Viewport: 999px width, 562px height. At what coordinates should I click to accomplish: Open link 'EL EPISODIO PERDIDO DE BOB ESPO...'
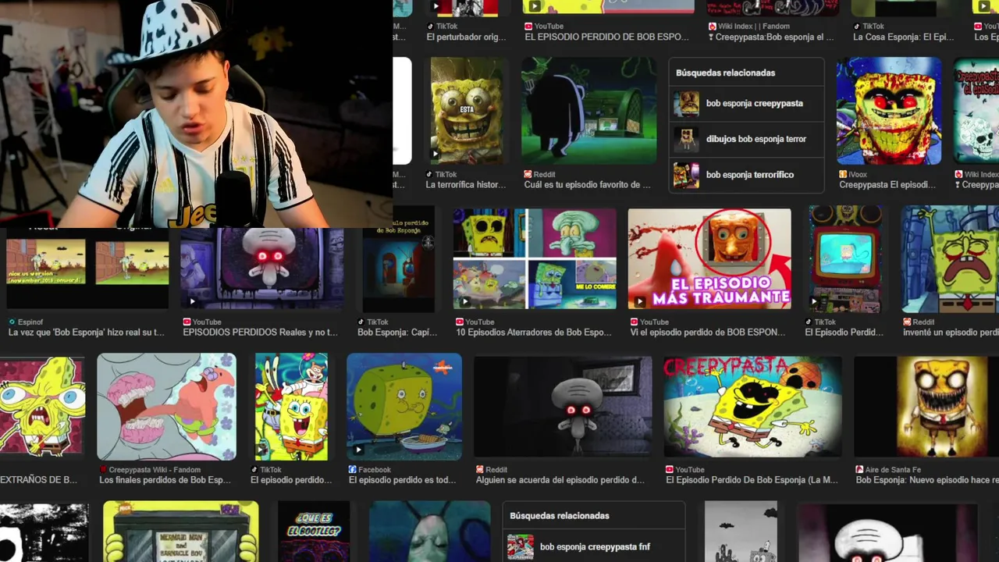click(x=607, y=37)
